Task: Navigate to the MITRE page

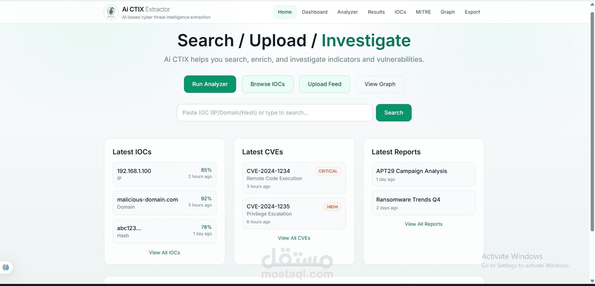Action: click(x=423, y=12)
